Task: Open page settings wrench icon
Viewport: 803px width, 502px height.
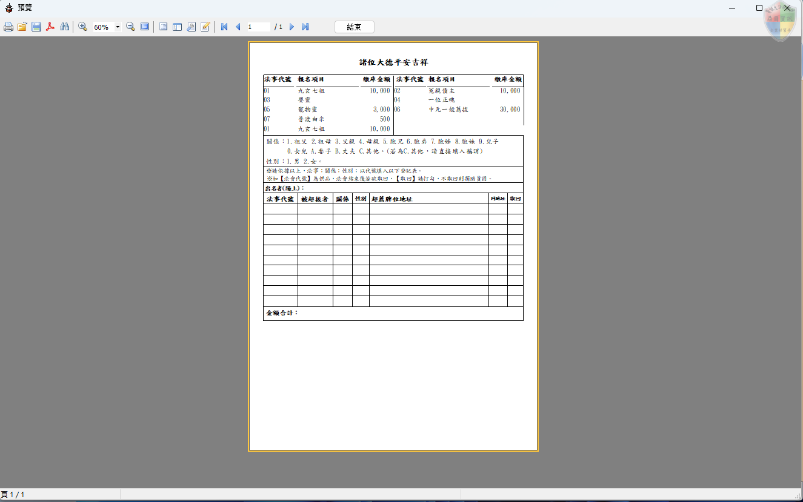Action: coord(192,27)
